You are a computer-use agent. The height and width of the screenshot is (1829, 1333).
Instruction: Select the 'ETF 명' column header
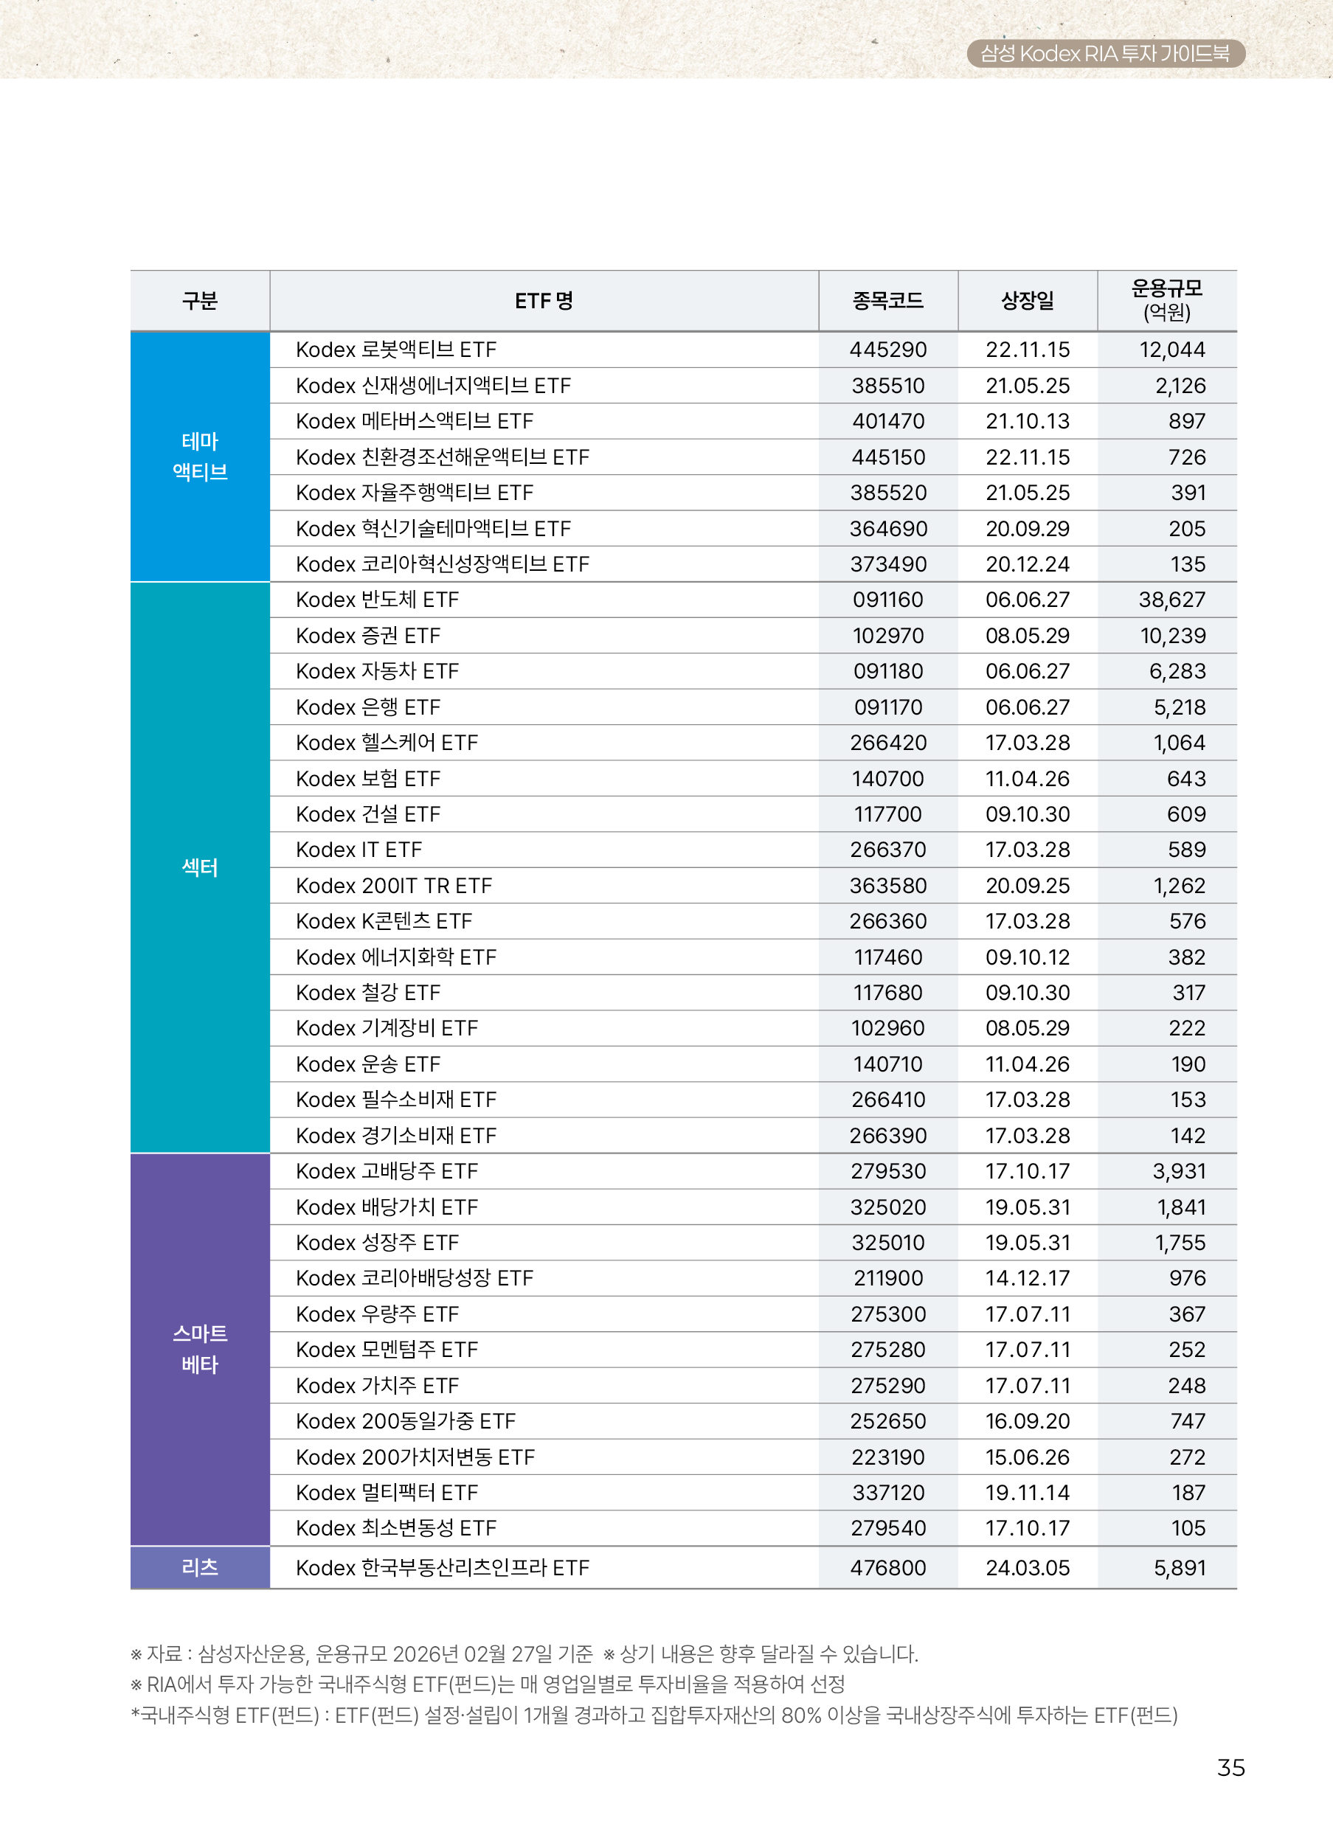tap(544, 301)
